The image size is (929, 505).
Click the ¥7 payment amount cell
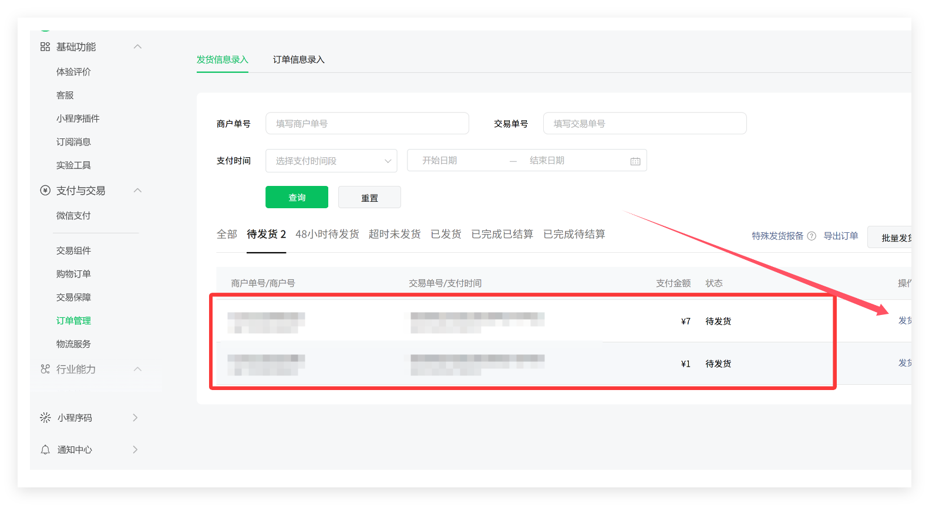[685, 321]
